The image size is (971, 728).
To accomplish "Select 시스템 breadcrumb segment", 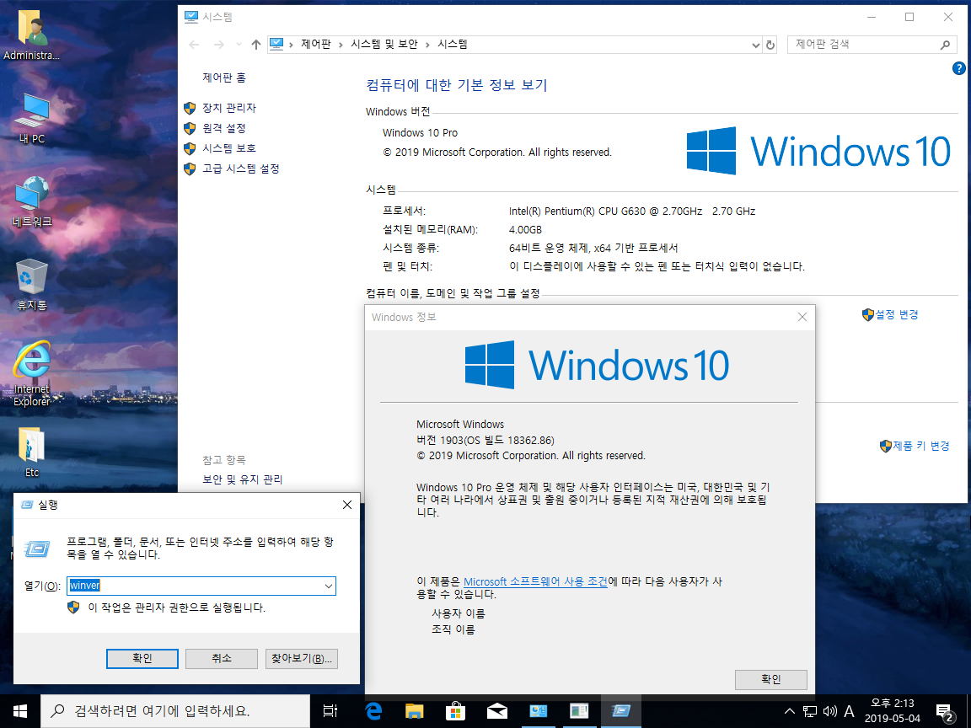I will (452, 45).
